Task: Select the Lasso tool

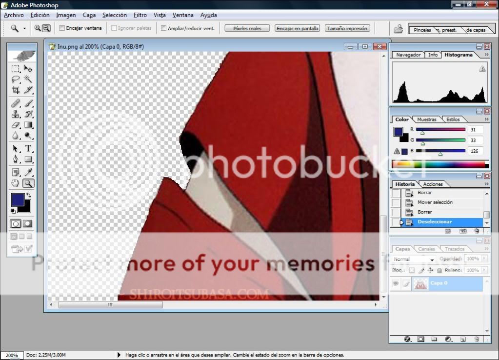Action: pyautogui.click(x=16, y=79)
